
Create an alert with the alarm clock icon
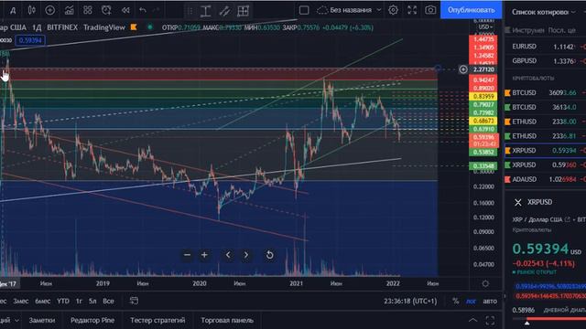[106, 10]
